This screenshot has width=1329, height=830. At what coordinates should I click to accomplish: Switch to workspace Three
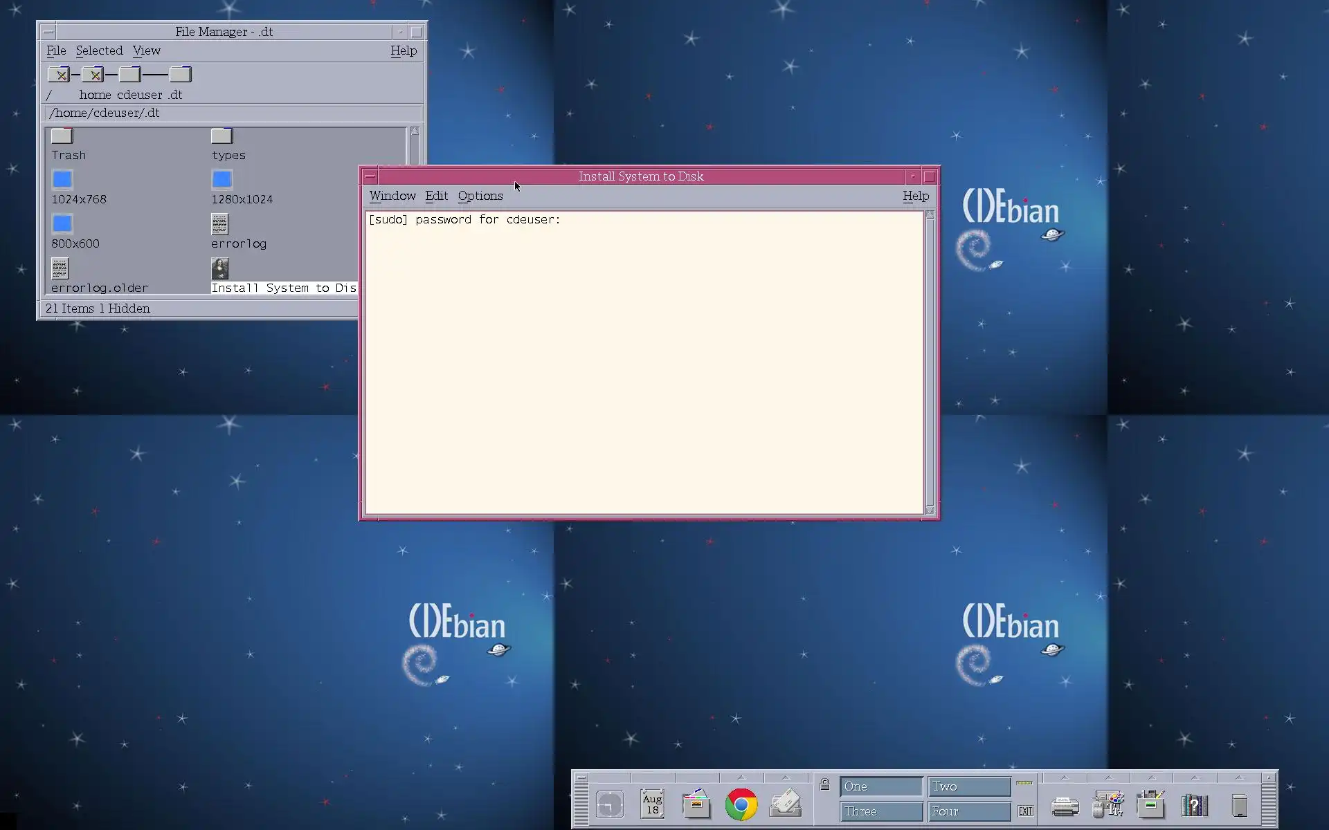pyautogui.click(x=880, y=811)
